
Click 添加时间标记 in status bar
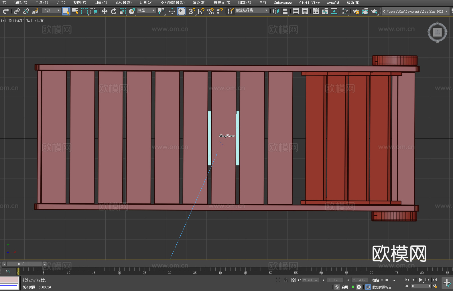382,287
